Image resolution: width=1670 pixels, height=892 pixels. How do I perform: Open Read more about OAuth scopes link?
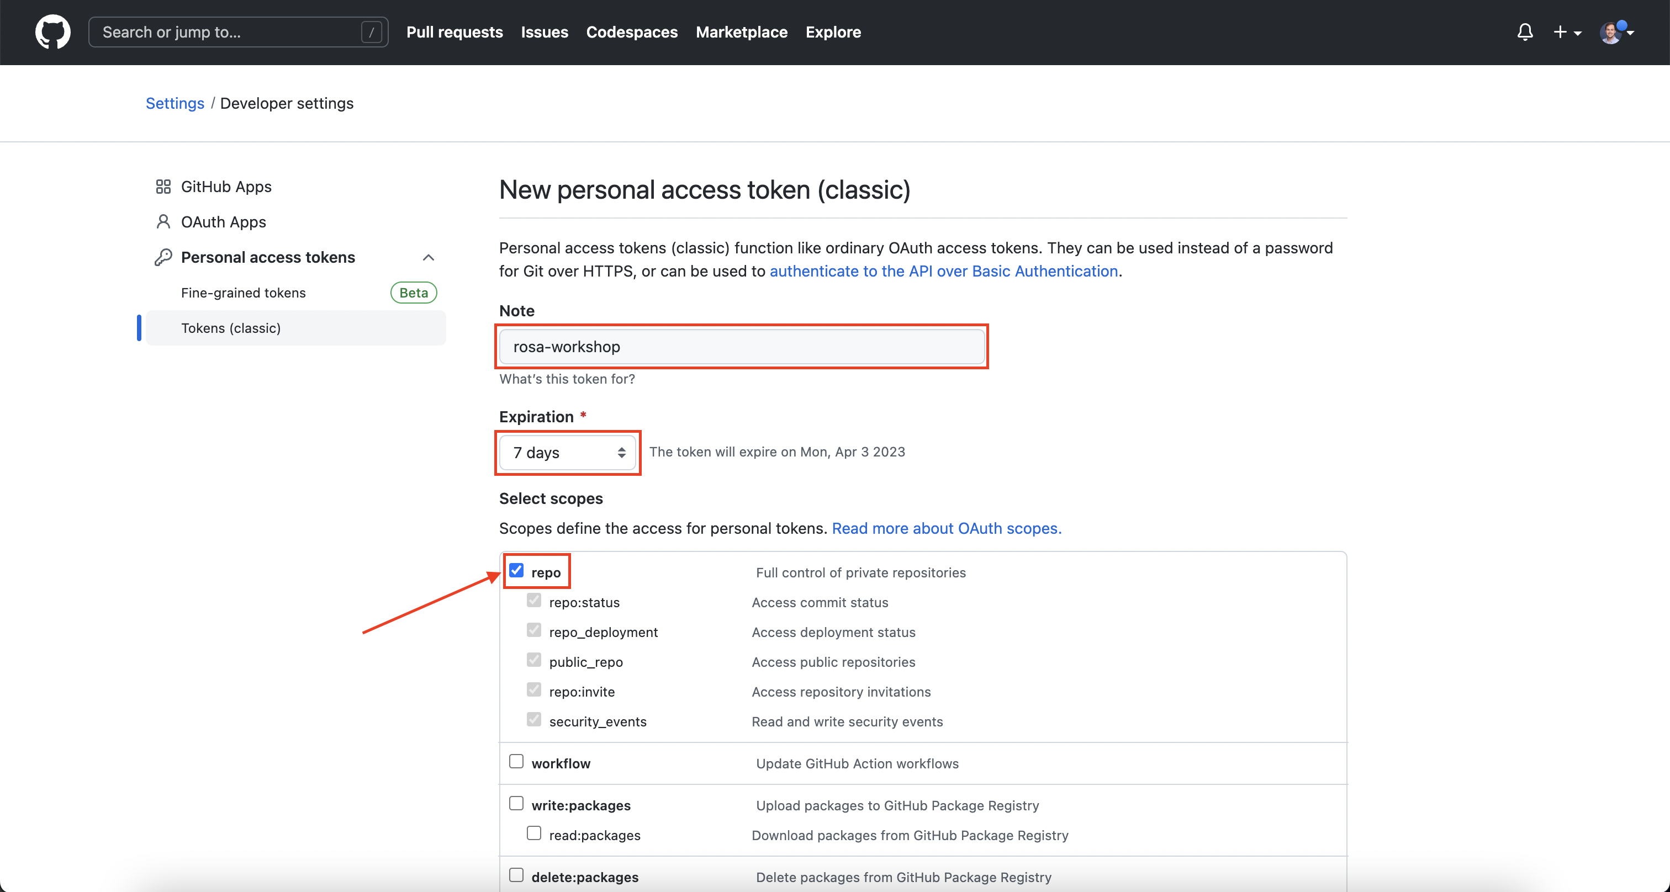click(947, 528)
